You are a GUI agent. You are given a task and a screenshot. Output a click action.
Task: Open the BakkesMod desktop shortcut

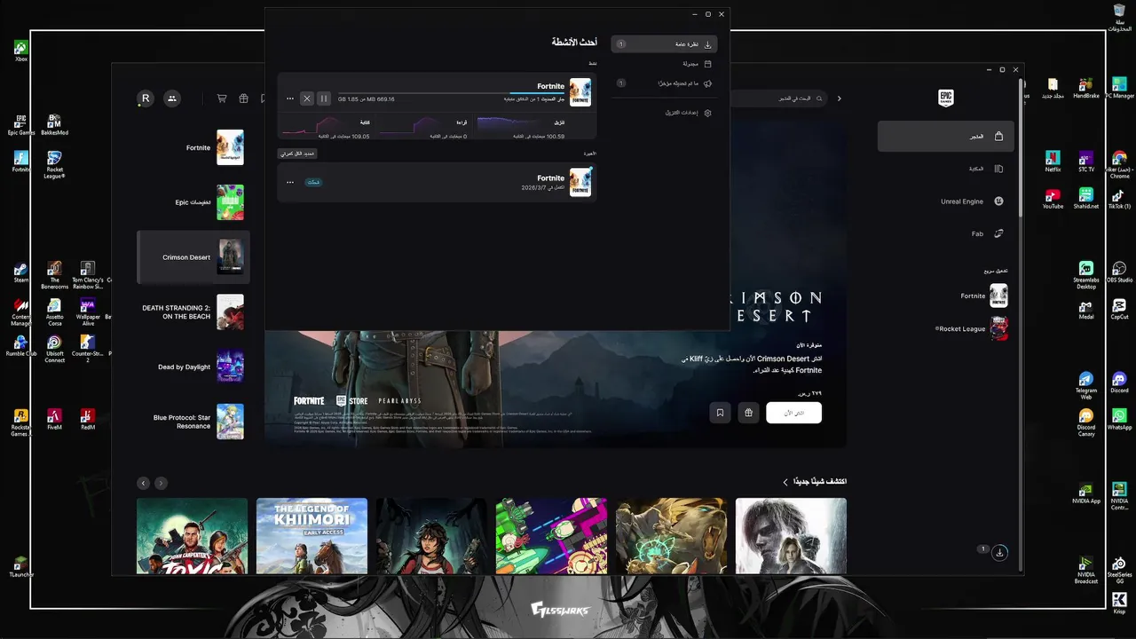(x=54, y=125)
